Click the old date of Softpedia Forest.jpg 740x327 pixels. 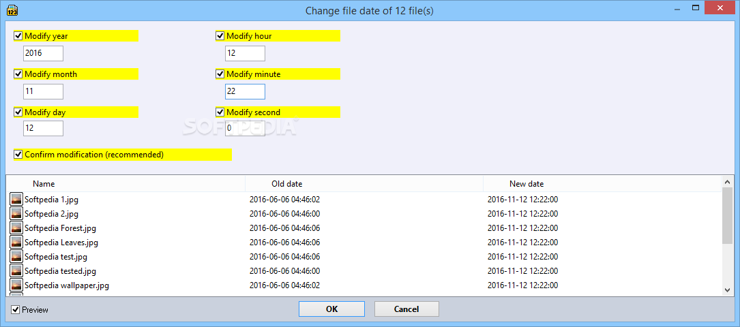pyautogui.click(x=284, y=228)
